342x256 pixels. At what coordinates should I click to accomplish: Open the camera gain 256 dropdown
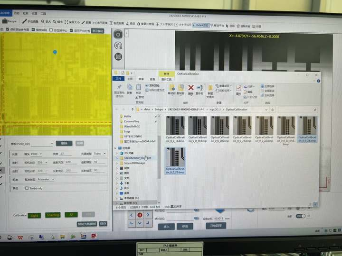(42, 163)
